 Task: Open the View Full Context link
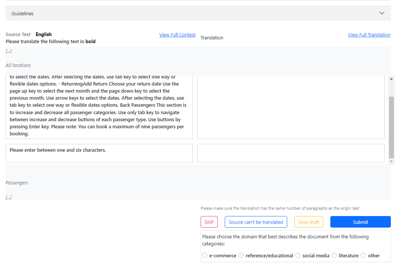point(177,35)
